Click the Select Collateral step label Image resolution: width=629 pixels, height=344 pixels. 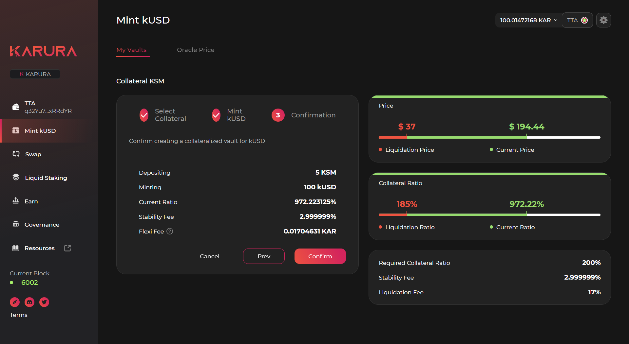point(170,115)
